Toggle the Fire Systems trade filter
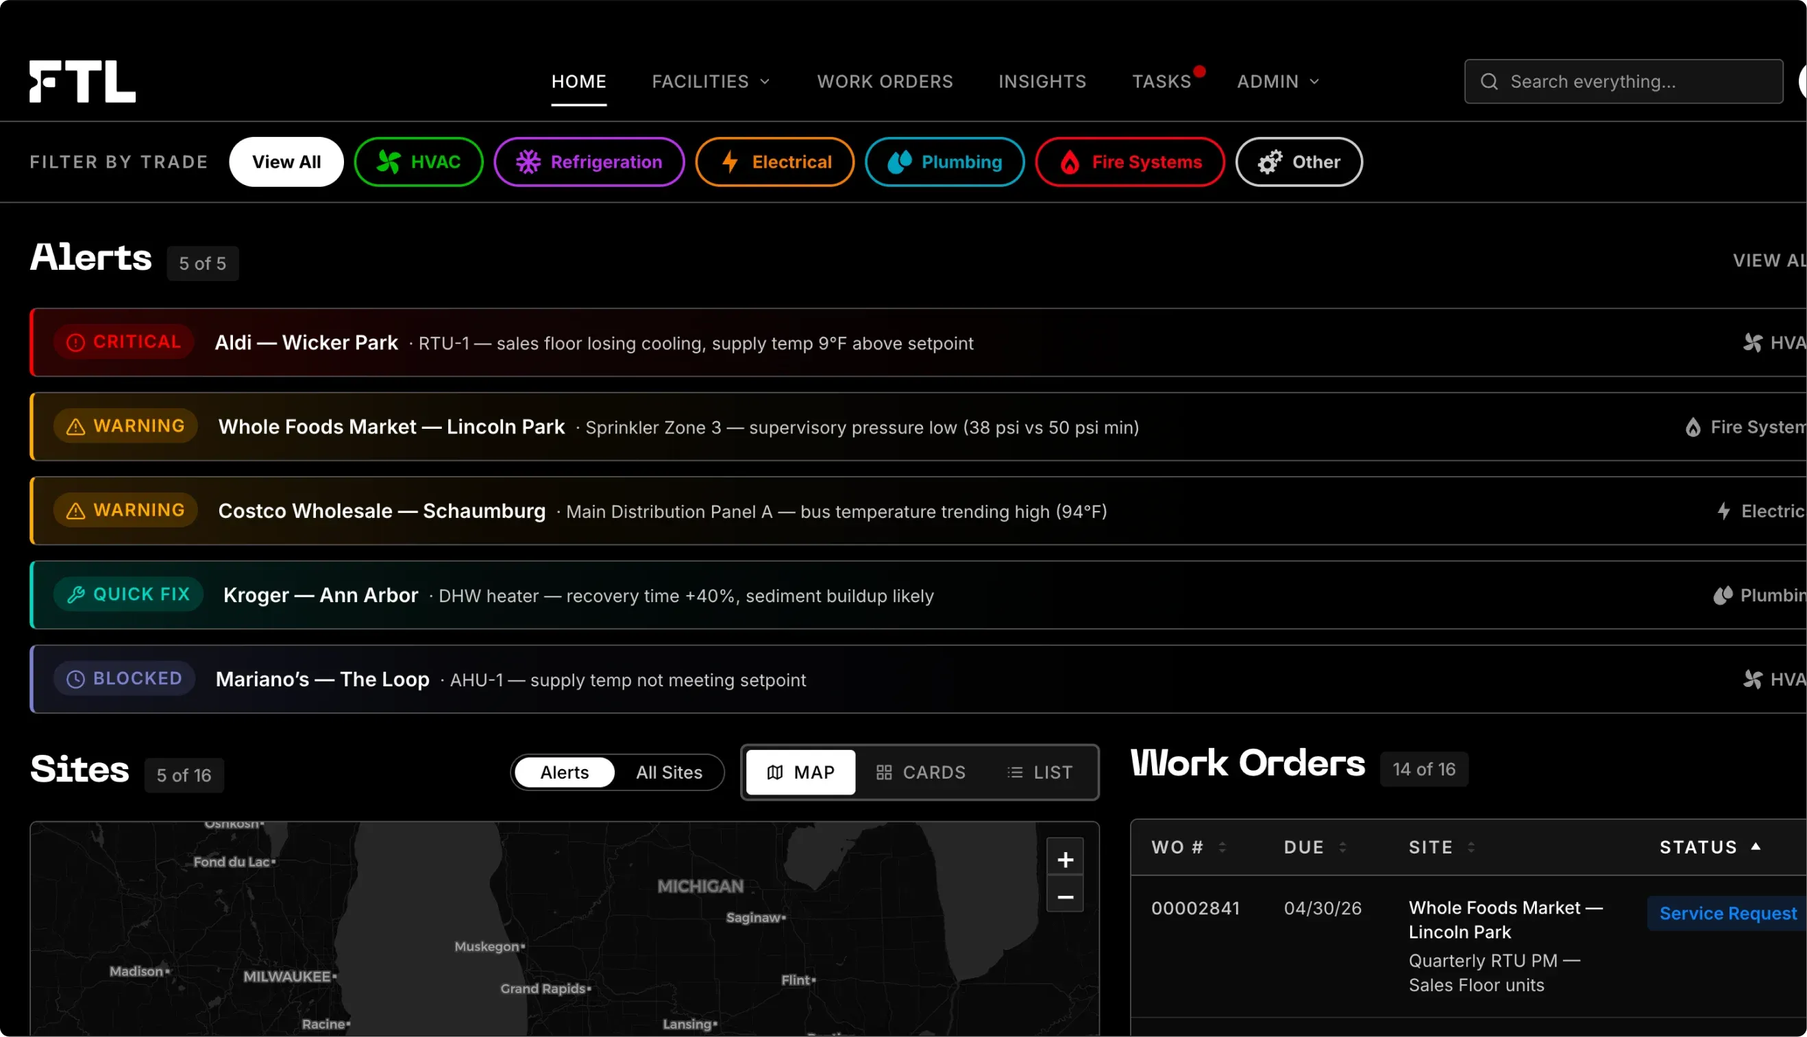 1130,162
